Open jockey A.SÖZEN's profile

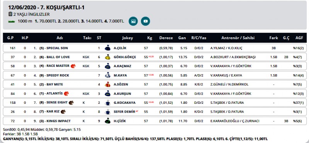pos(121,84)
